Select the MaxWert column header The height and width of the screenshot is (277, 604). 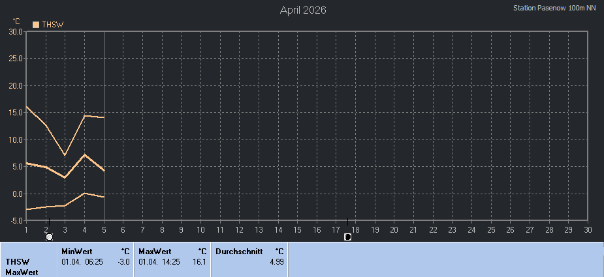pyautogui.click(x=154, y=251)
